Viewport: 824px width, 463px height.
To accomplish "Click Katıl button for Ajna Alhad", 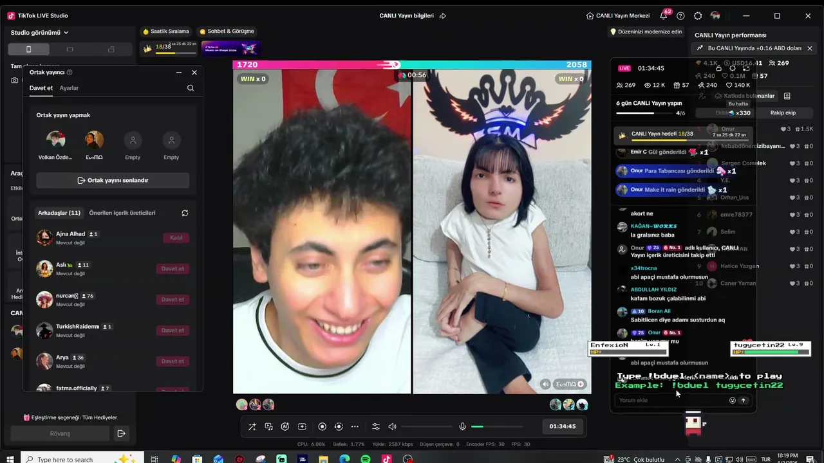I will point(176,238).
